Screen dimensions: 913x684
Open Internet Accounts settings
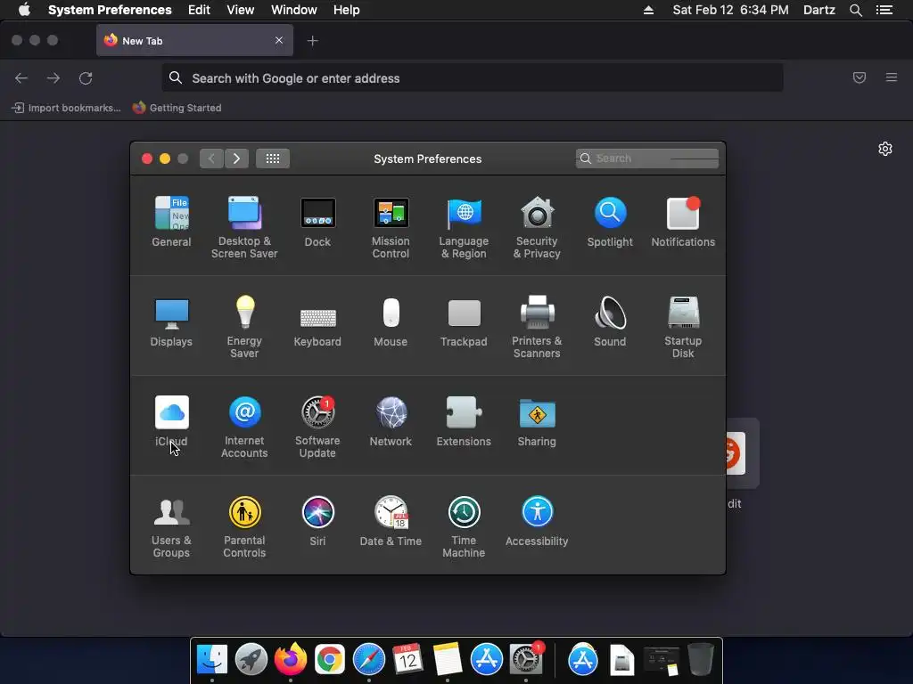244,427
